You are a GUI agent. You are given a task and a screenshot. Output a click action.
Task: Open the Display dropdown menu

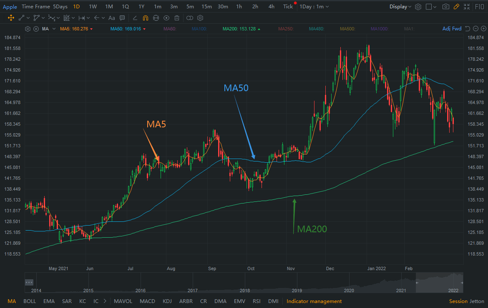400,7
